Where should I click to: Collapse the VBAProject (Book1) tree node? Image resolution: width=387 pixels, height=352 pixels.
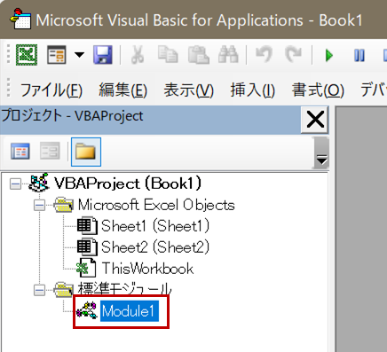click(x=15, y=184)
